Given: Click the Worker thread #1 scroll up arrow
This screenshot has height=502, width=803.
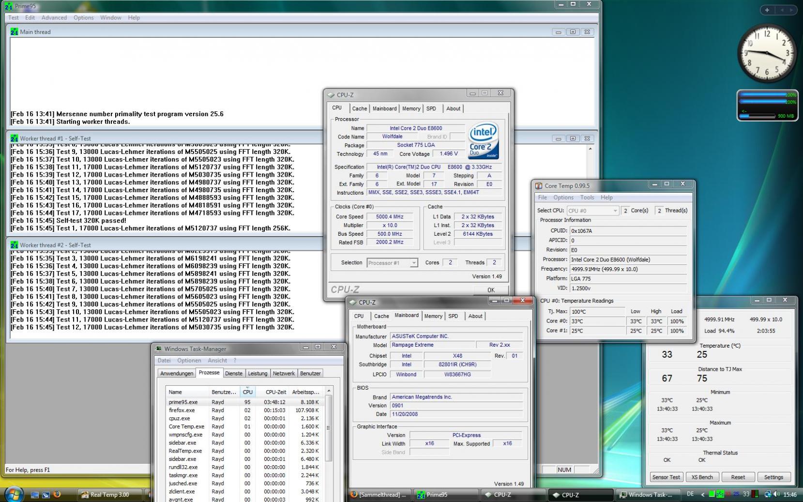Looking at the screenshot, I should (x=590, y=149).
